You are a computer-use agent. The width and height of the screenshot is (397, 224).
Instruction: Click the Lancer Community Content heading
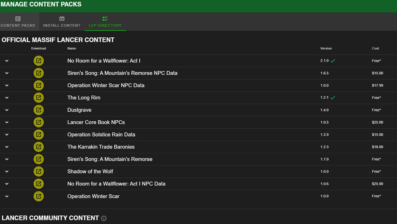click(50, 218)
